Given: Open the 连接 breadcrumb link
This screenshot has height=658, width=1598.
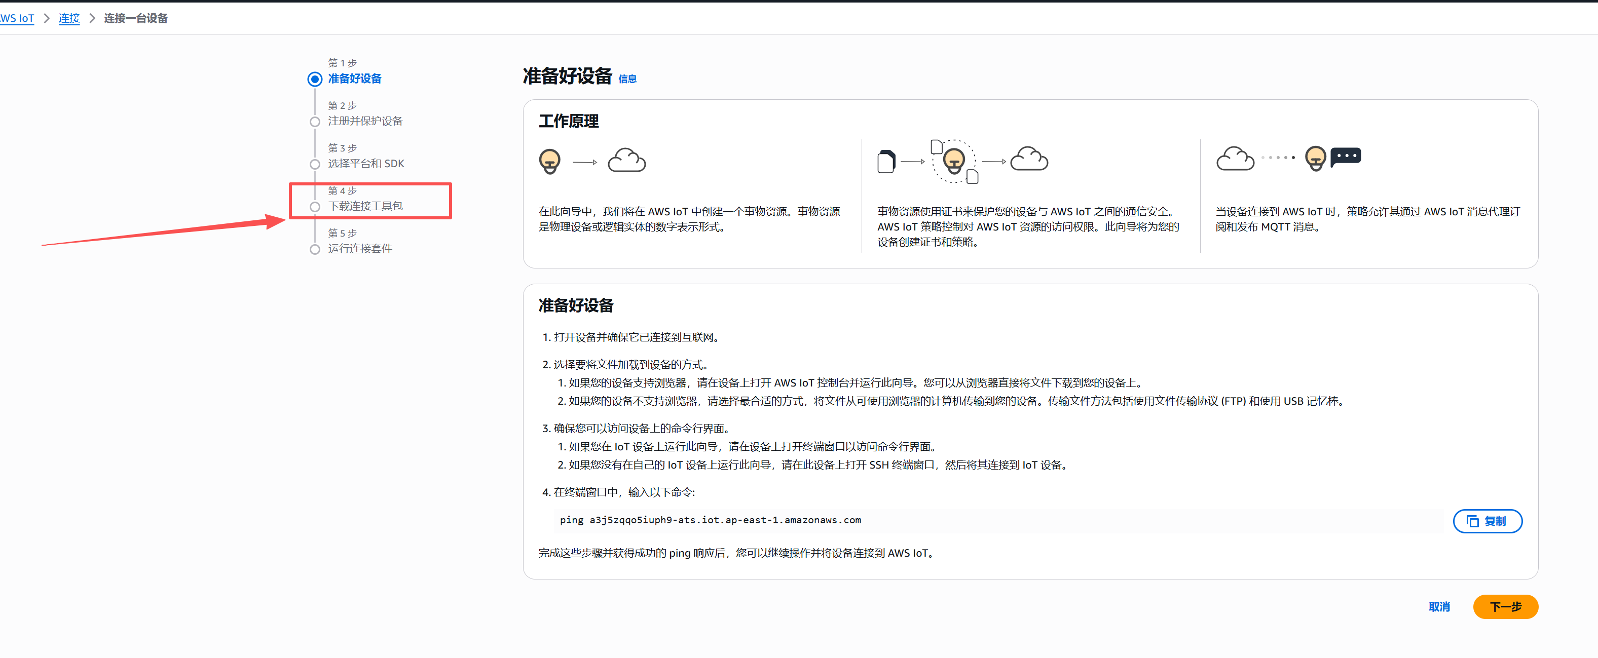Looking at the screenshot, I should [69, 19].
